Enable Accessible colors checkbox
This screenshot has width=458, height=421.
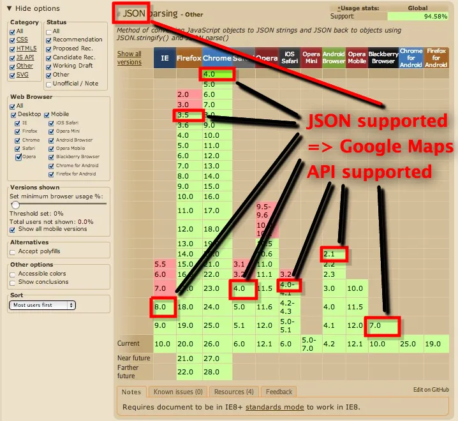[12, 275]
